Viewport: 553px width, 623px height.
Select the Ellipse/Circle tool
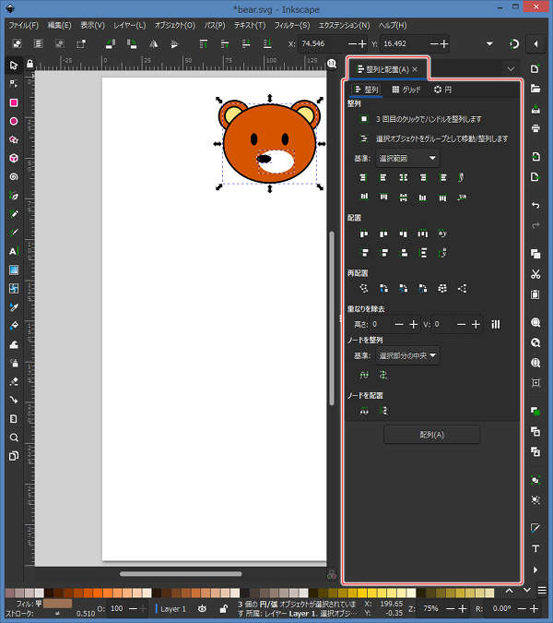[14, 121]
